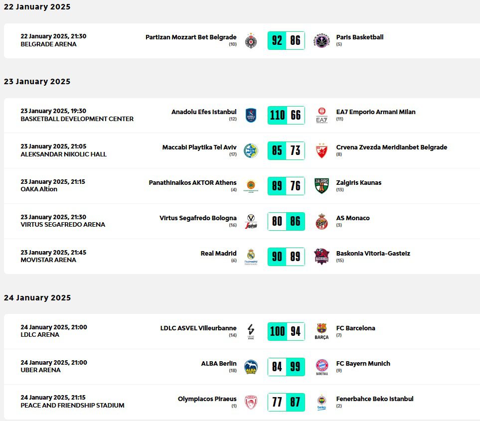This screenshot has height=421, width=480.
Task: Click the Zalgiris Kaunas green logo
Action: tap(322, 186)
